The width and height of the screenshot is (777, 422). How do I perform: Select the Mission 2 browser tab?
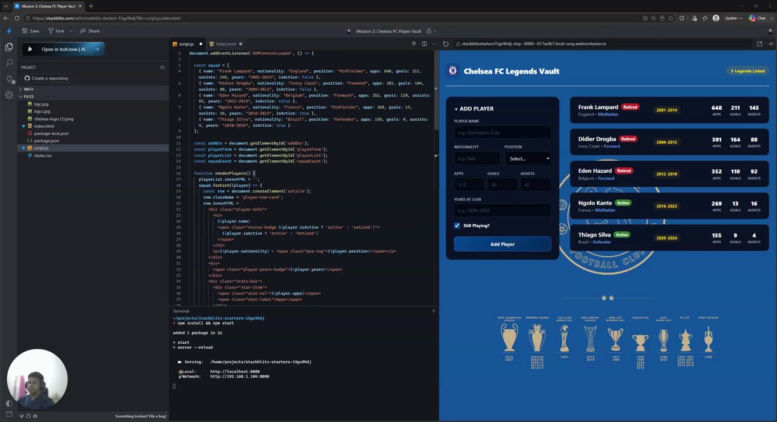47,6
